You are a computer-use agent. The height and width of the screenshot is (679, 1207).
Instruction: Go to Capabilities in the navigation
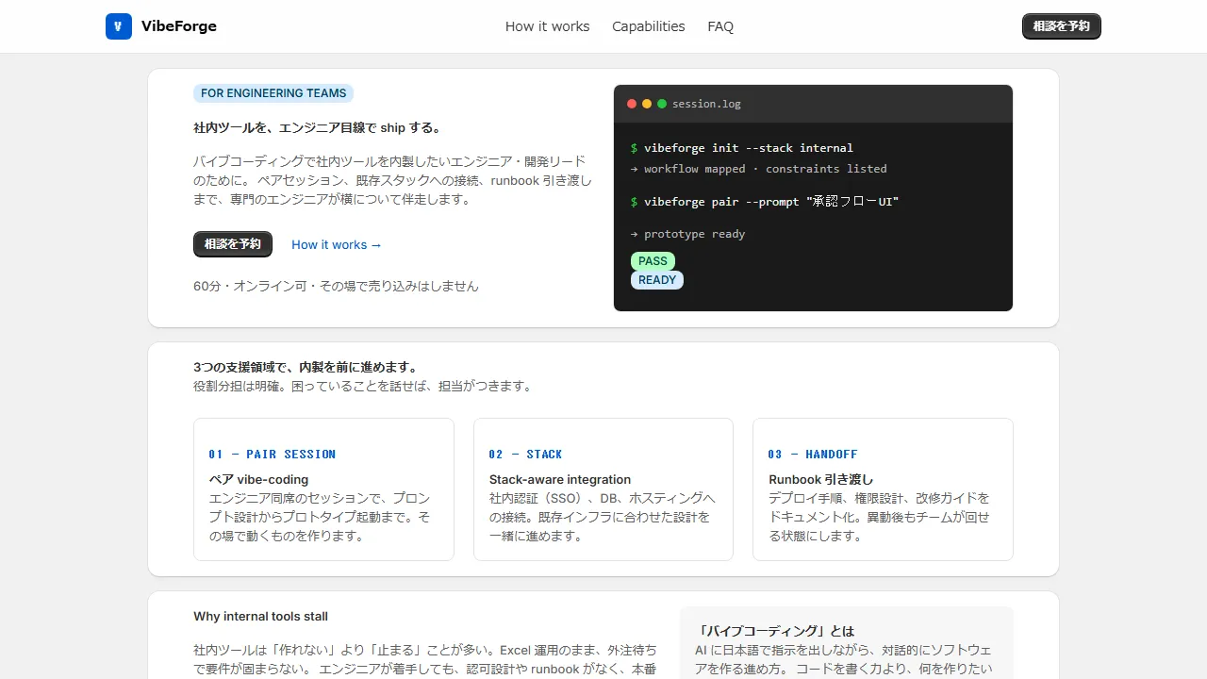[x=649, y=26]
